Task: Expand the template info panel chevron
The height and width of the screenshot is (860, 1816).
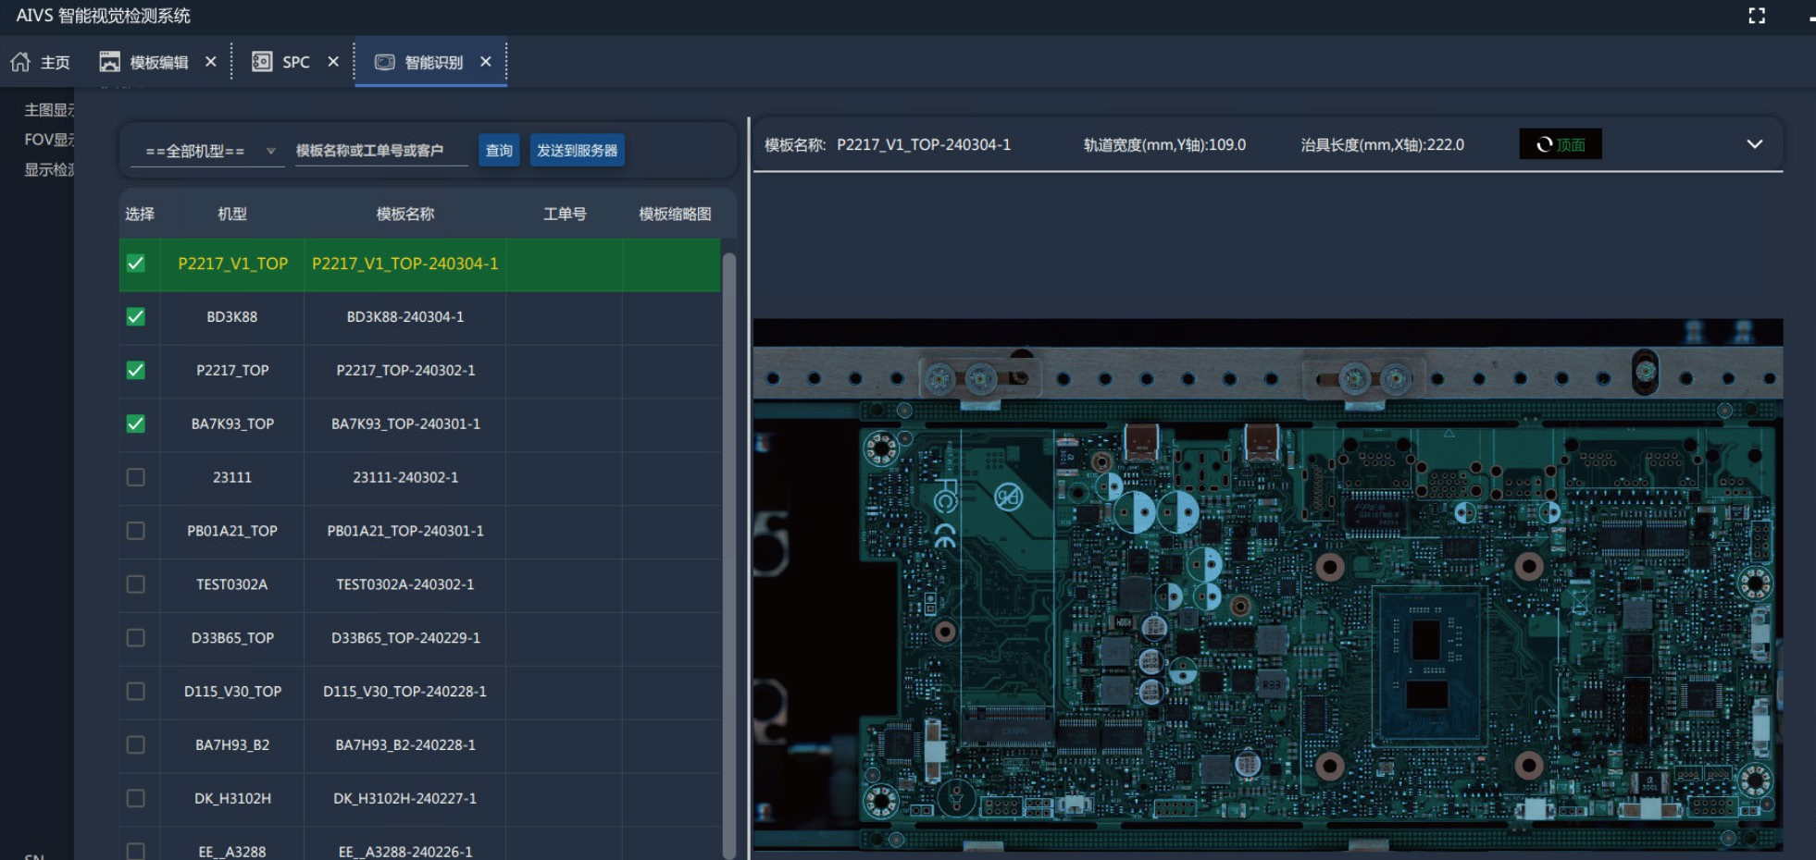Action: tap(1754, 144)
